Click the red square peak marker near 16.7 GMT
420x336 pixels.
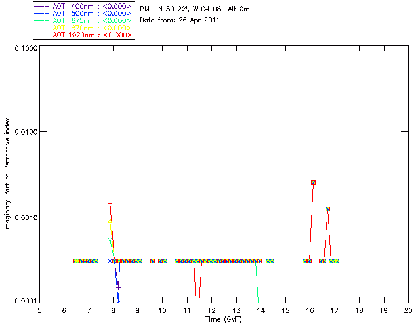pos(327,209)
